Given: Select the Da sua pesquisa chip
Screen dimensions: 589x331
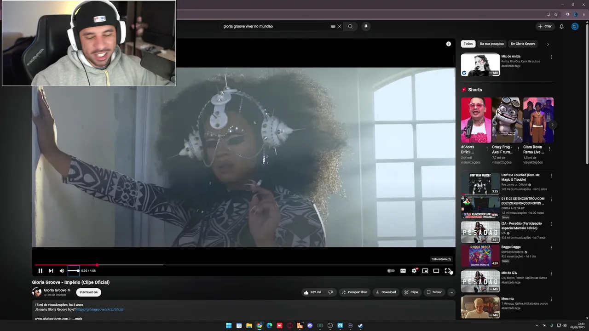Looking at the screenshot, I should pyautogui.click(x=491, y=44).
